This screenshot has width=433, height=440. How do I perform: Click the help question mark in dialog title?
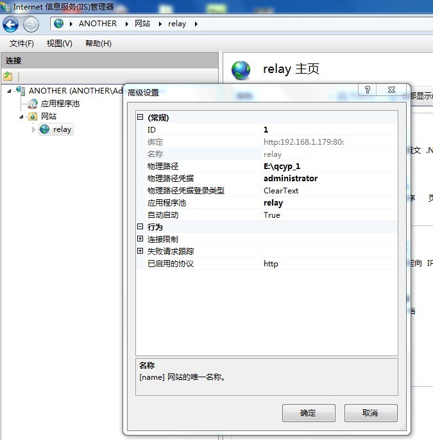click(x=368, y=90)
